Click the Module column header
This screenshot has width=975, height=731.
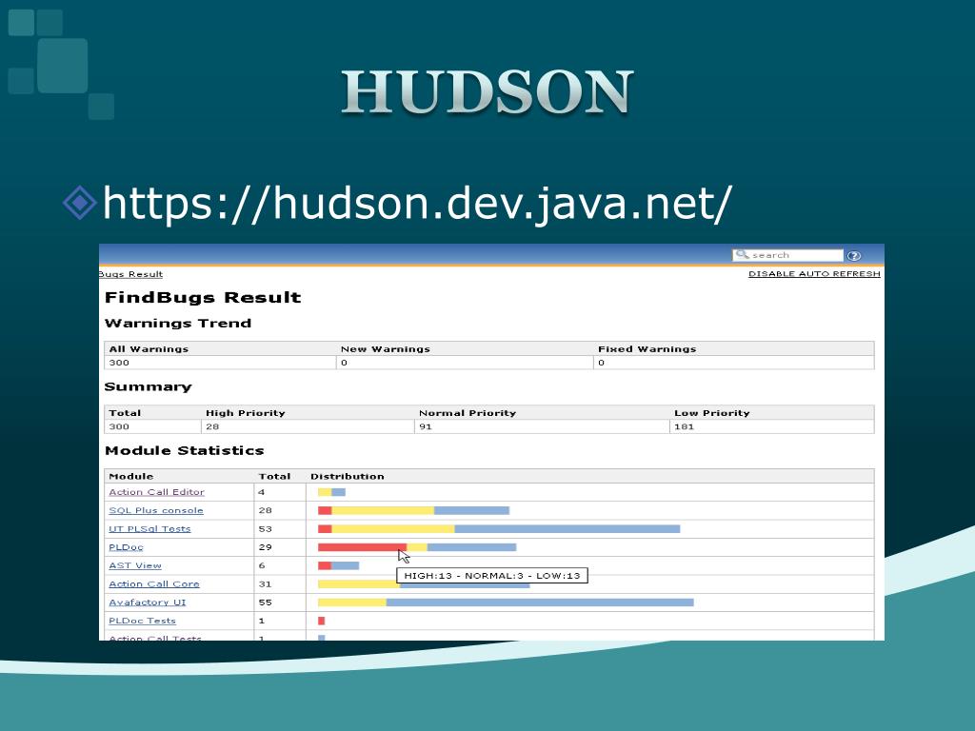tap(131, 477)
